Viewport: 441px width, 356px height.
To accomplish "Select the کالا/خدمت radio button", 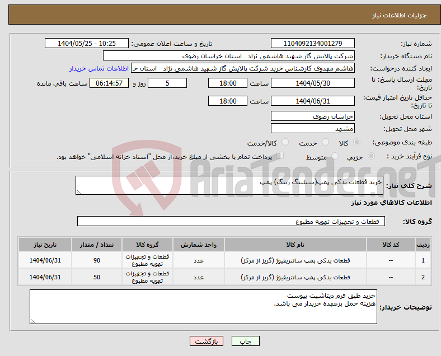I will 285,142.
